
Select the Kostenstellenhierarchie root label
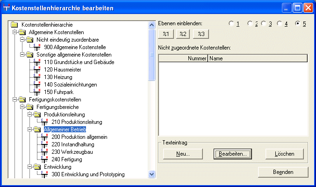click(x=47, y=25)
